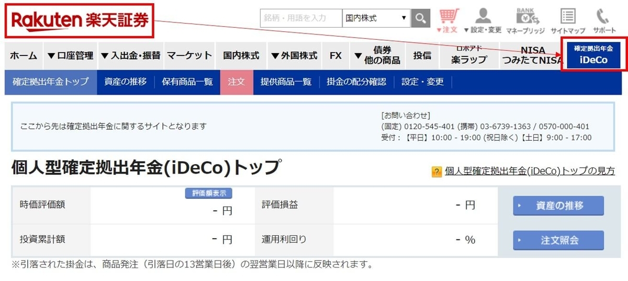Click the blue 注文照会 button
Image resolution: width=628 pixels, height=281 pixels.
(558, 240)
